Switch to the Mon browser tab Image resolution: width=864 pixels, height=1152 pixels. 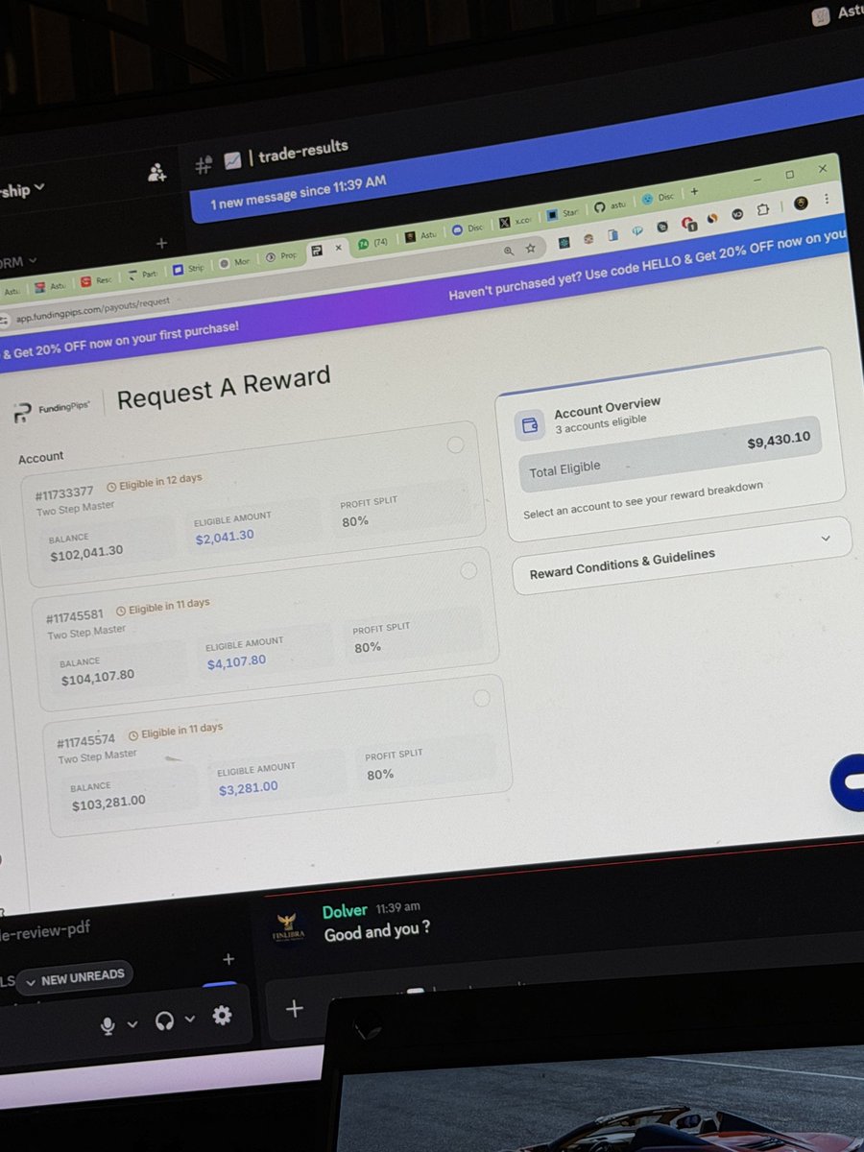pos(234,261)
